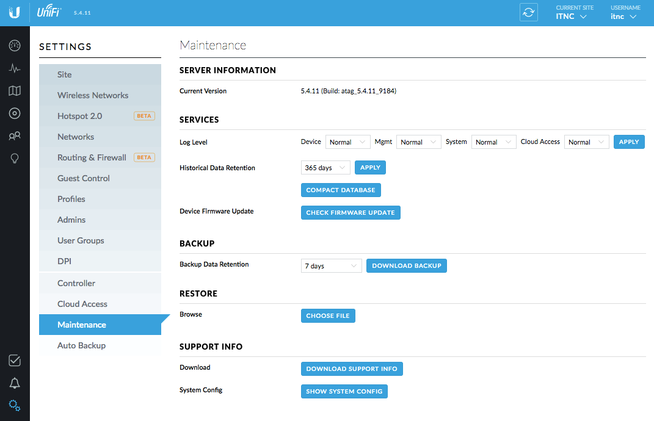This screenshot has height=421, width=654.
Task: Show Alerts via the bell icon
Action: (15, 383)
